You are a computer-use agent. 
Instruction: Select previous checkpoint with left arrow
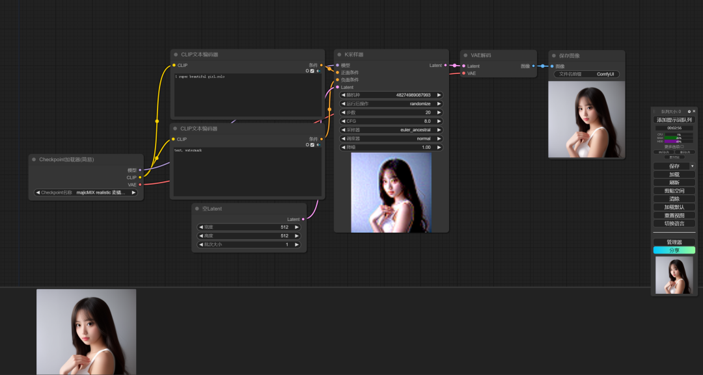tap(38, 192)
